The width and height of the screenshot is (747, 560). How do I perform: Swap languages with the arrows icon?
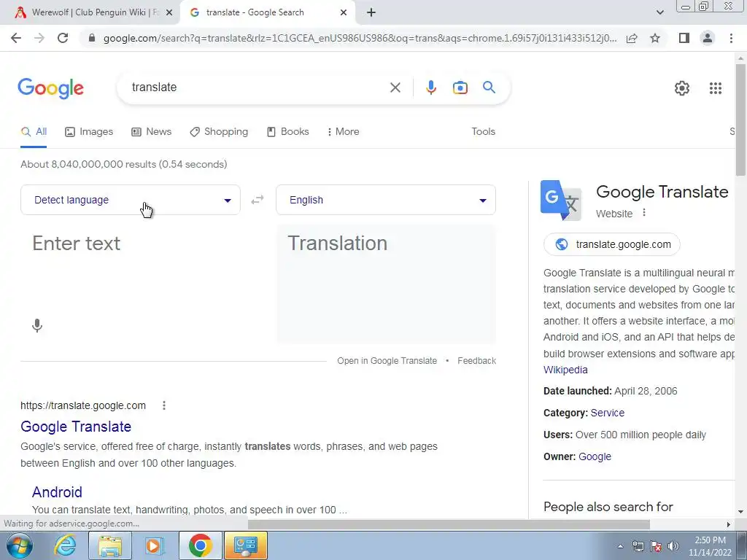(x=258, y=200)
